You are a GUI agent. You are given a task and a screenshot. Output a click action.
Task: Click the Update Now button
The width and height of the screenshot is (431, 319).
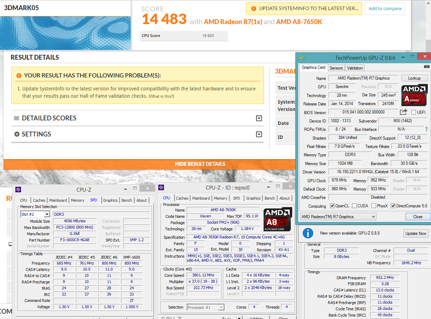[x=416, y=233]
